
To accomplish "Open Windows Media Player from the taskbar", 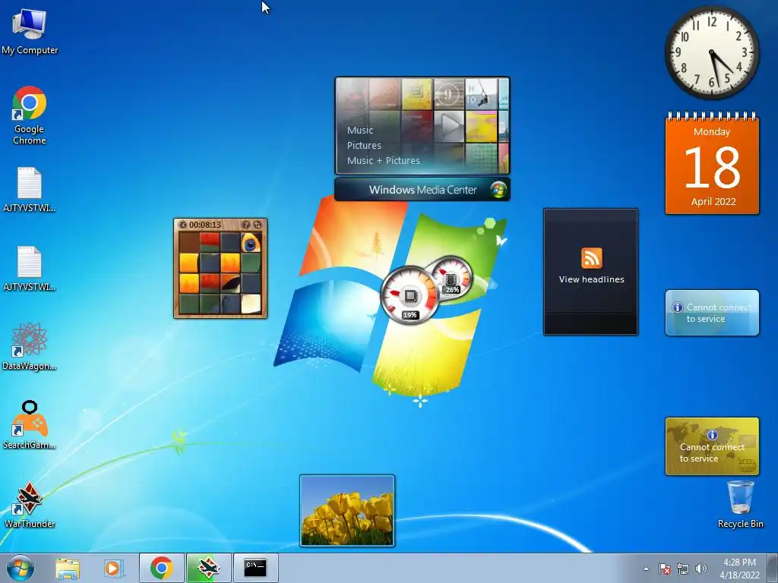I will pyautogui.click(x=112, y=568).
